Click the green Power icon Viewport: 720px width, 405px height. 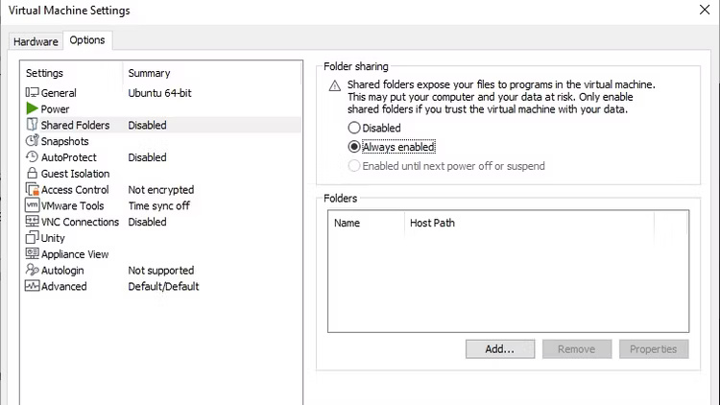click(33, 109)
